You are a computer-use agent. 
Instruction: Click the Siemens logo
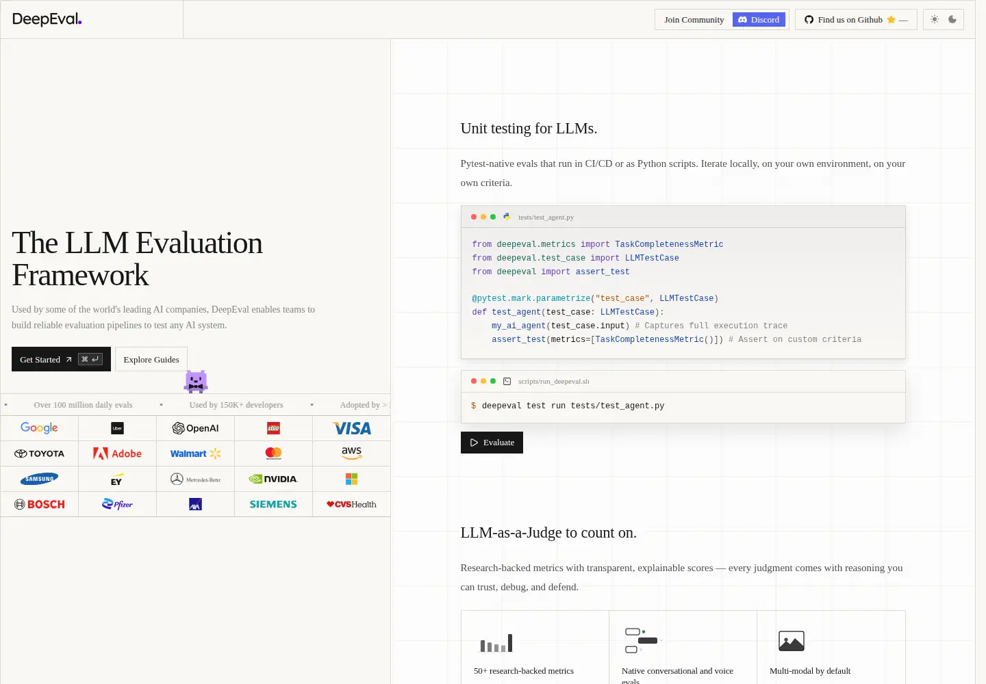pyautogui.click(x=273, y=504)
